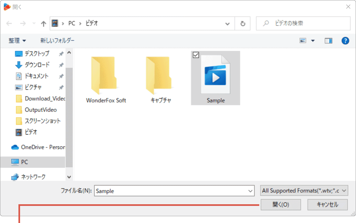Open the help question mark icon
356x223 pixels.
coord(345,41)
